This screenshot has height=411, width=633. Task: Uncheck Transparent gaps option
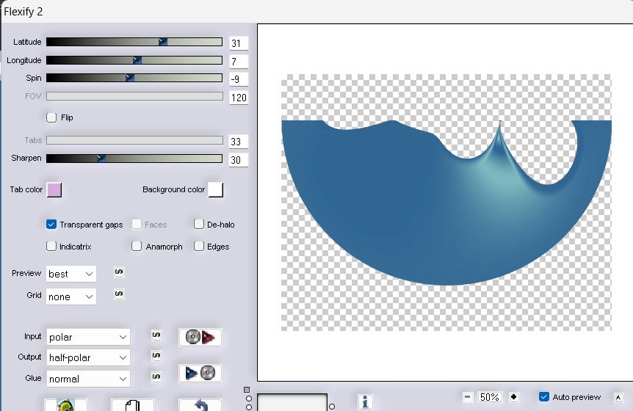click(x=51, y=225)
